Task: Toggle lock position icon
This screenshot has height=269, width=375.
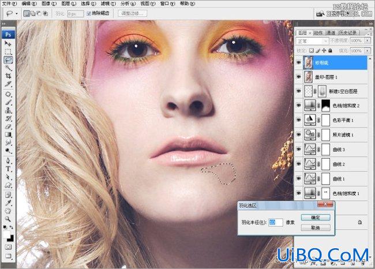Action: click(324, 50)
